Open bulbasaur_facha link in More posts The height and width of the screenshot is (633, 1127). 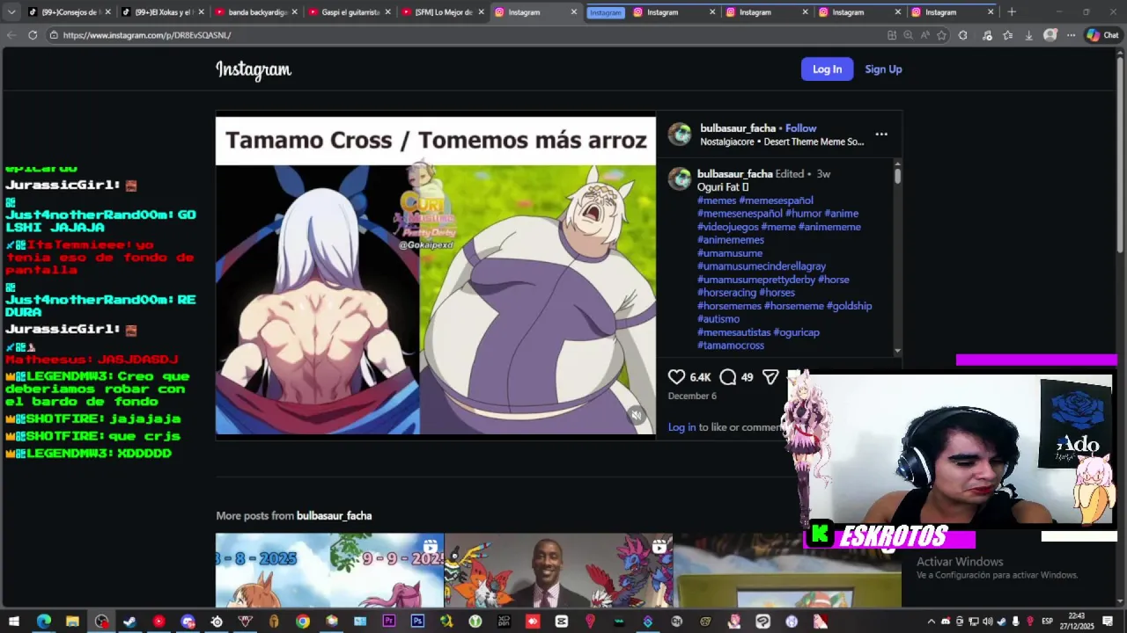pyautogui.click(x=334, y=516)
